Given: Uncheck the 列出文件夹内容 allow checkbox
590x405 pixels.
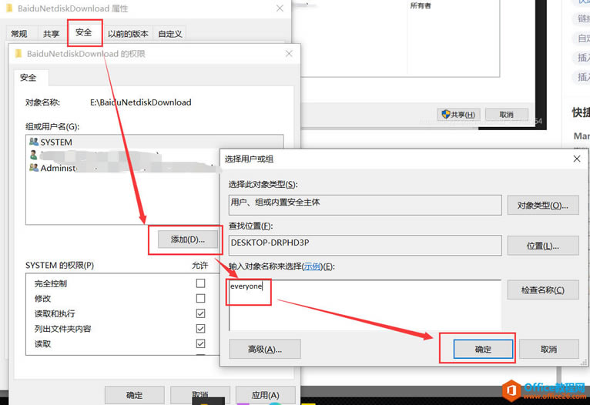Looking at the screenshot, I should (x=200, y=328).
